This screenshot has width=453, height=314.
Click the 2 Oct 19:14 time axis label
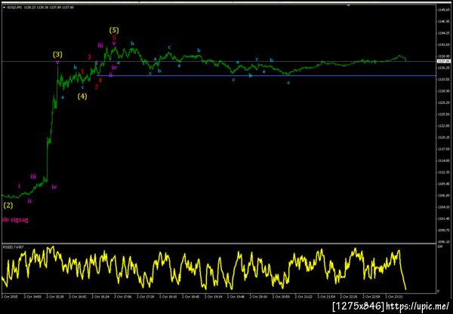coord(213,297)
